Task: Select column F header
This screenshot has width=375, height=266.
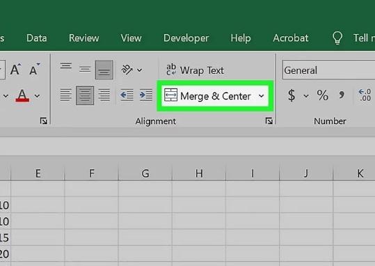Action: point(91,173)
